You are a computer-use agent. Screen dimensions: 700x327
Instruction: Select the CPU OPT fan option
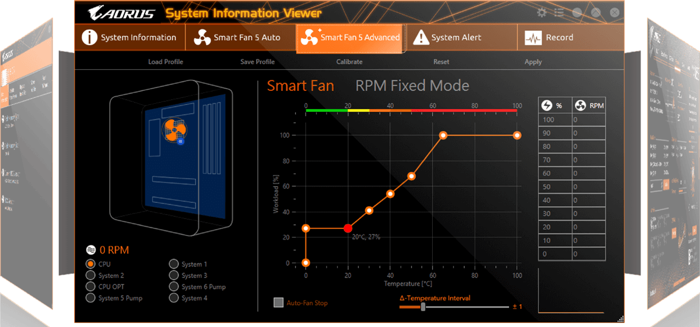pyautogui.click(x=90, y=286)
